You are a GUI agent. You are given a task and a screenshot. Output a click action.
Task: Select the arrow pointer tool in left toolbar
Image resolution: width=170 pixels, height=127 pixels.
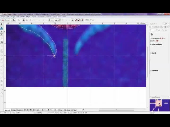pyautogui.click(x=2, y=24)
